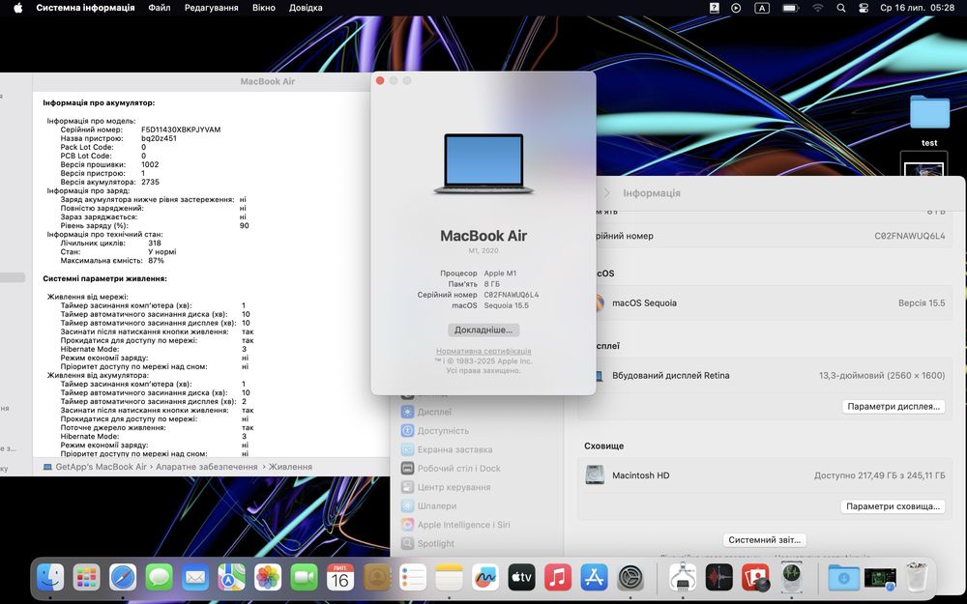This screenshot has width=967, height=604.
Task: Click the Лічильник циклів value 318
Action: (154, 243)
